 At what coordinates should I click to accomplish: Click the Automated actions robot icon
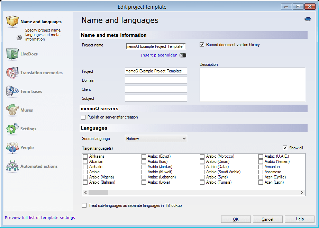12,166
